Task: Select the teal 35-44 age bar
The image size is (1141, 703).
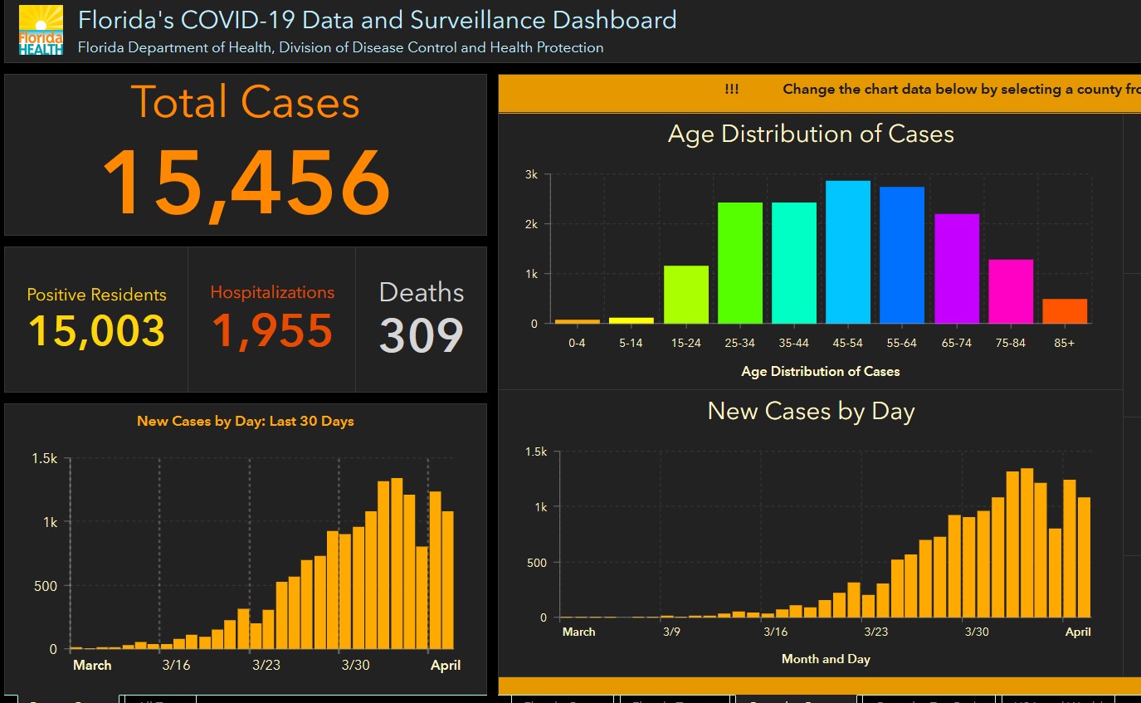Action: [x=794, y=263]
